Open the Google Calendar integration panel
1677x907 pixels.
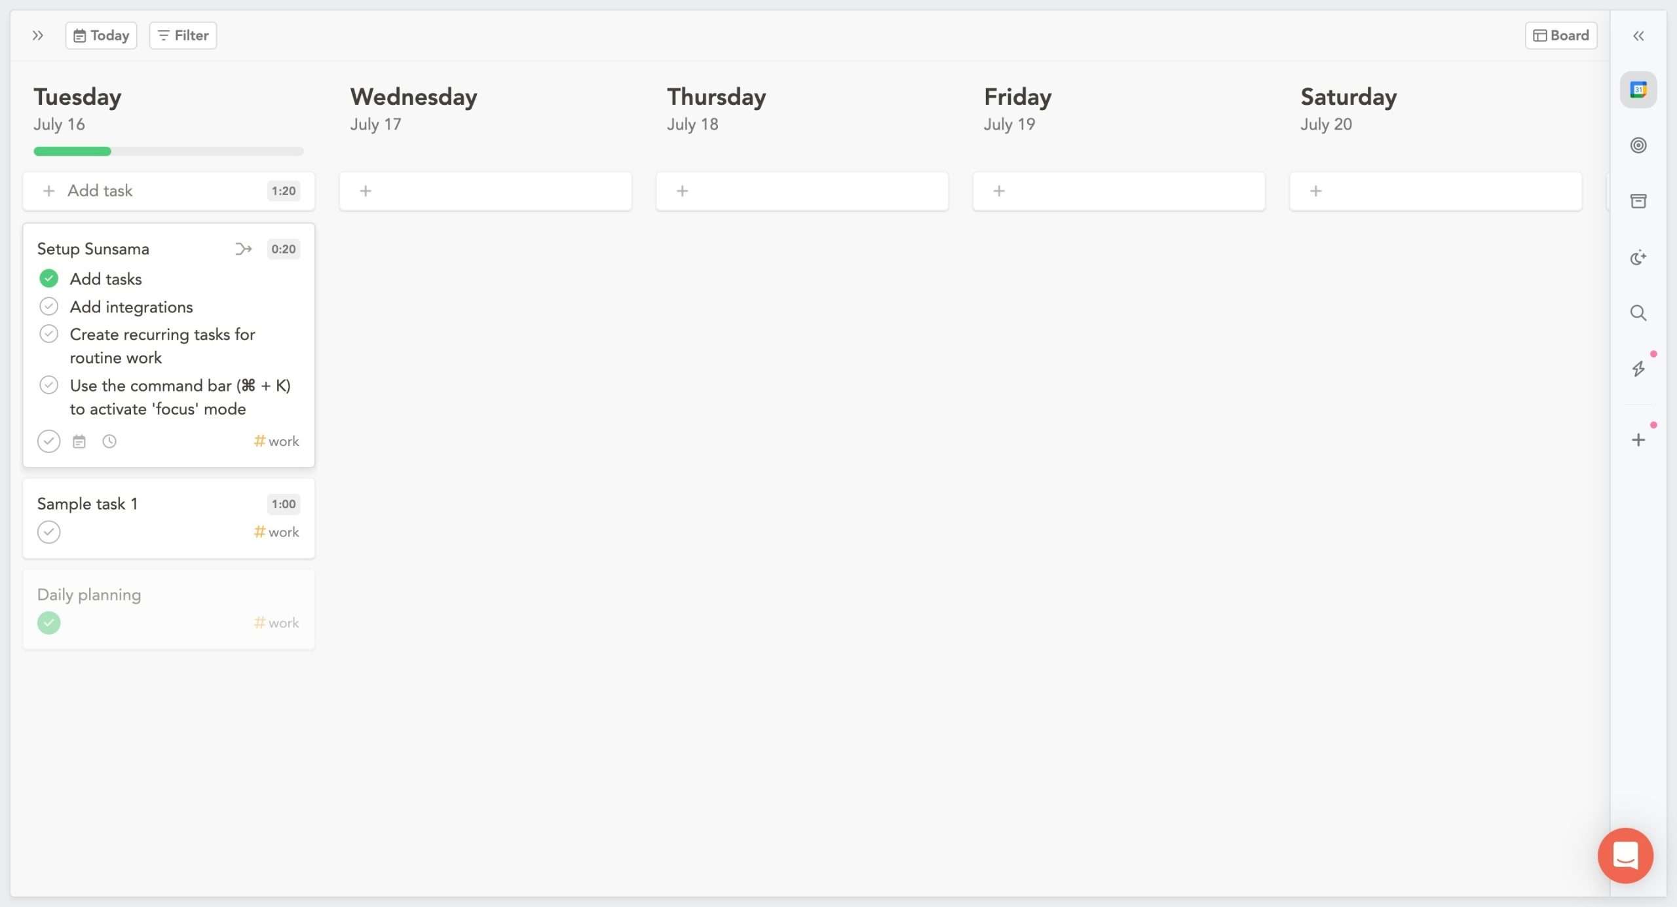coord(1638,90)
